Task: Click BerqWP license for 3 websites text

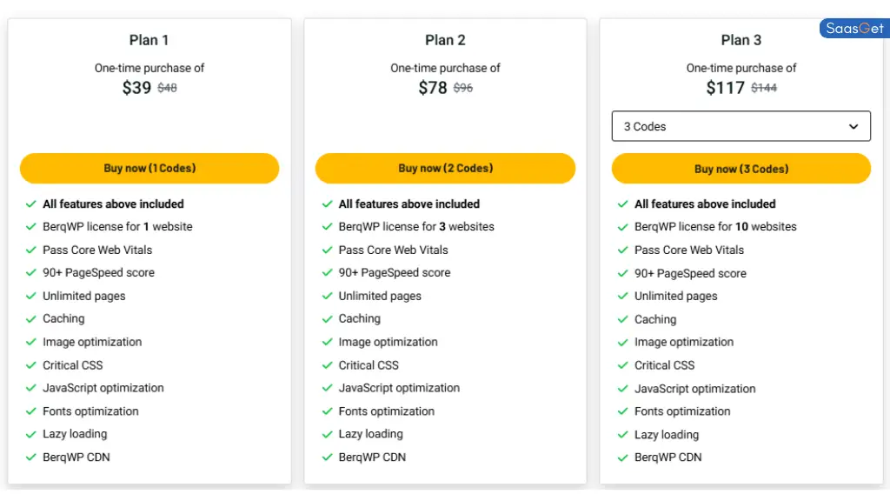Action: (416, 227)
